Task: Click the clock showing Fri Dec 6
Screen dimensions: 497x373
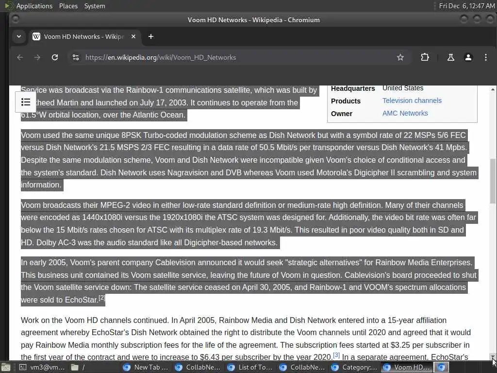Action: click(467, 6)
